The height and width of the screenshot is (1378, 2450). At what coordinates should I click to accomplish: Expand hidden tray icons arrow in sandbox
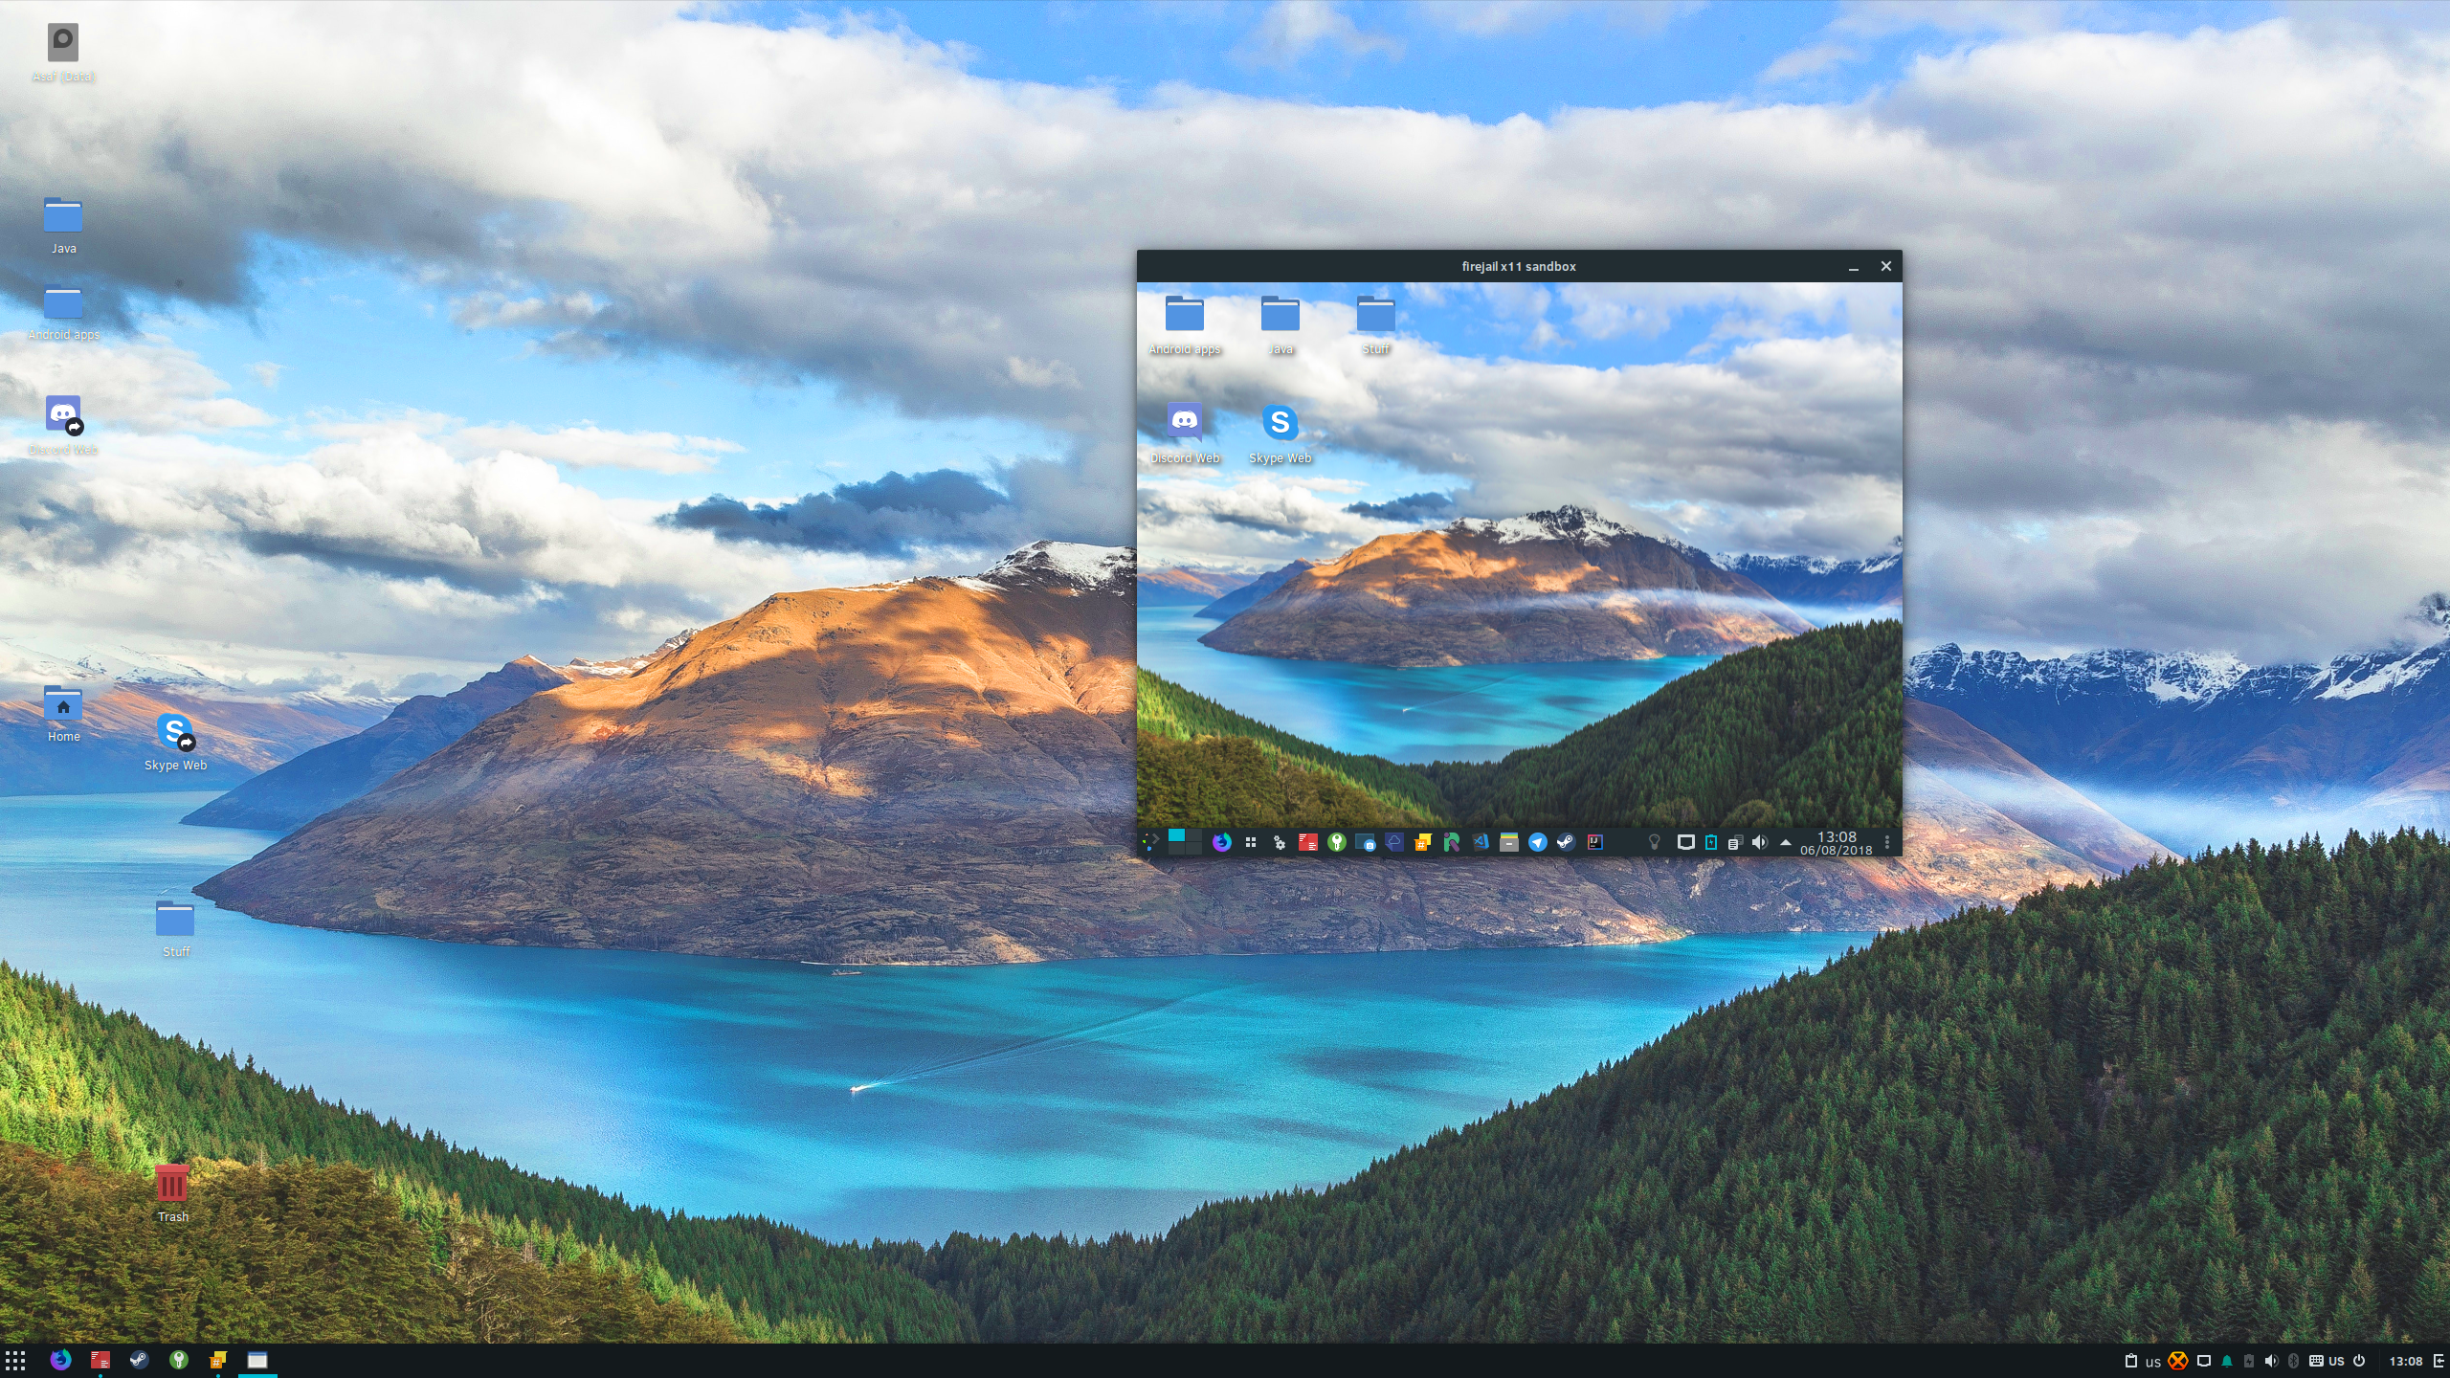click(x=1786, y=842)
